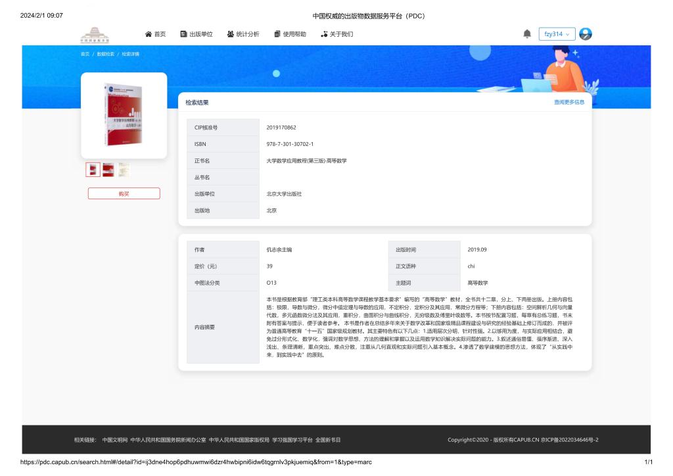Click the 检索详情 breadcrumb
Image resolution: width=673 pixels, height=476 pixels.
(x=131, y=54)
